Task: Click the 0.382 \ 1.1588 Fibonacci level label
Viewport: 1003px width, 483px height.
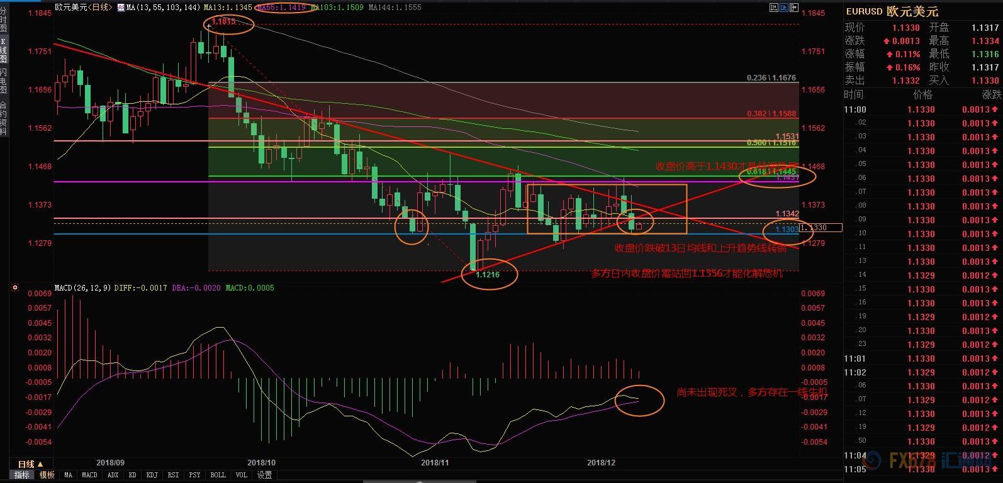Action: pos(771,114)
